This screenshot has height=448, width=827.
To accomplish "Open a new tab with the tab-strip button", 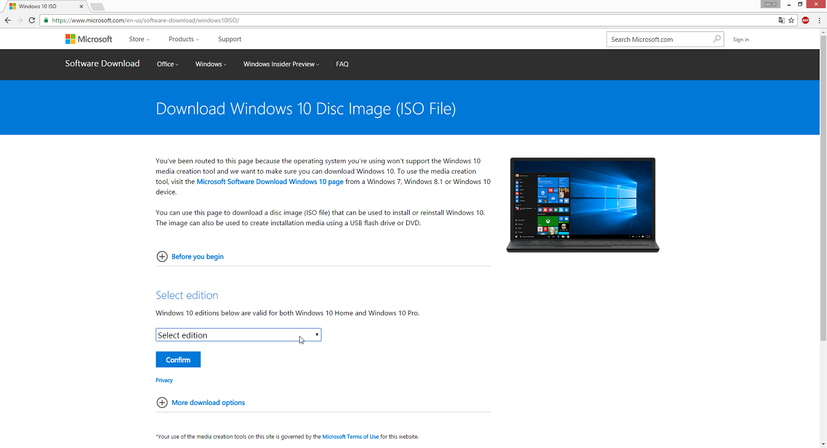I will point(97,7).
